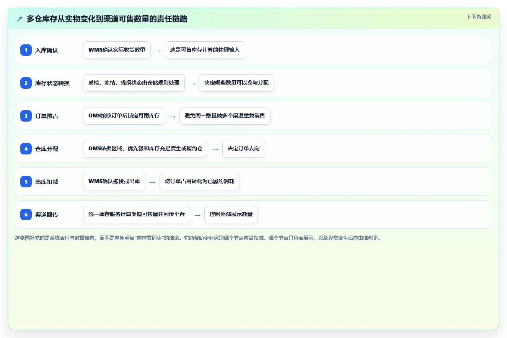Click the 库存状态转换 step label
Viewport: 507px width, 338px height.
pyautogui.click(x=52, y=83)
